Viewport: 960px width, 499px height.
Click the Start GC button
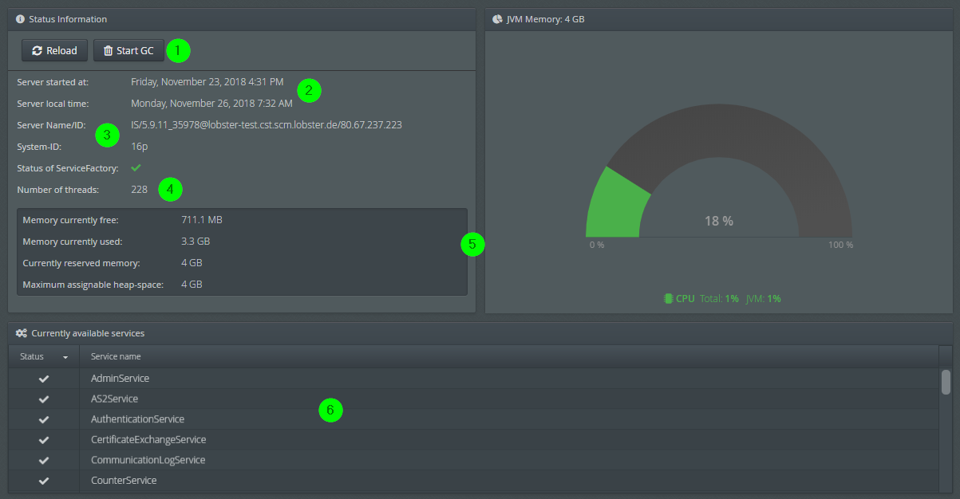pyautogui.click(x=128, y=50)
